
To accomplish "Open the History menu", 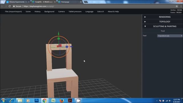I will click(x=37, y=11).
